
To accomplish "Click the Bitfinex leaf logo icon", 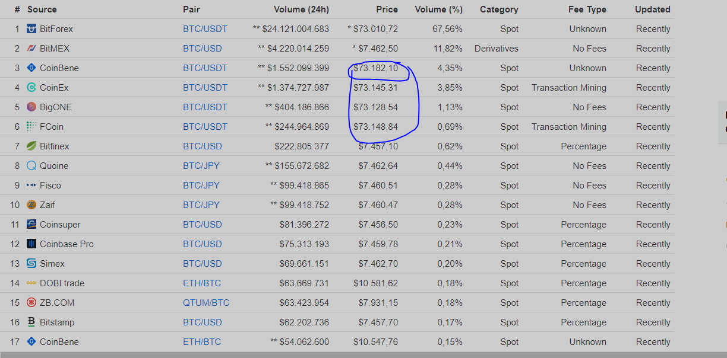I will click(x=31, y=146).
